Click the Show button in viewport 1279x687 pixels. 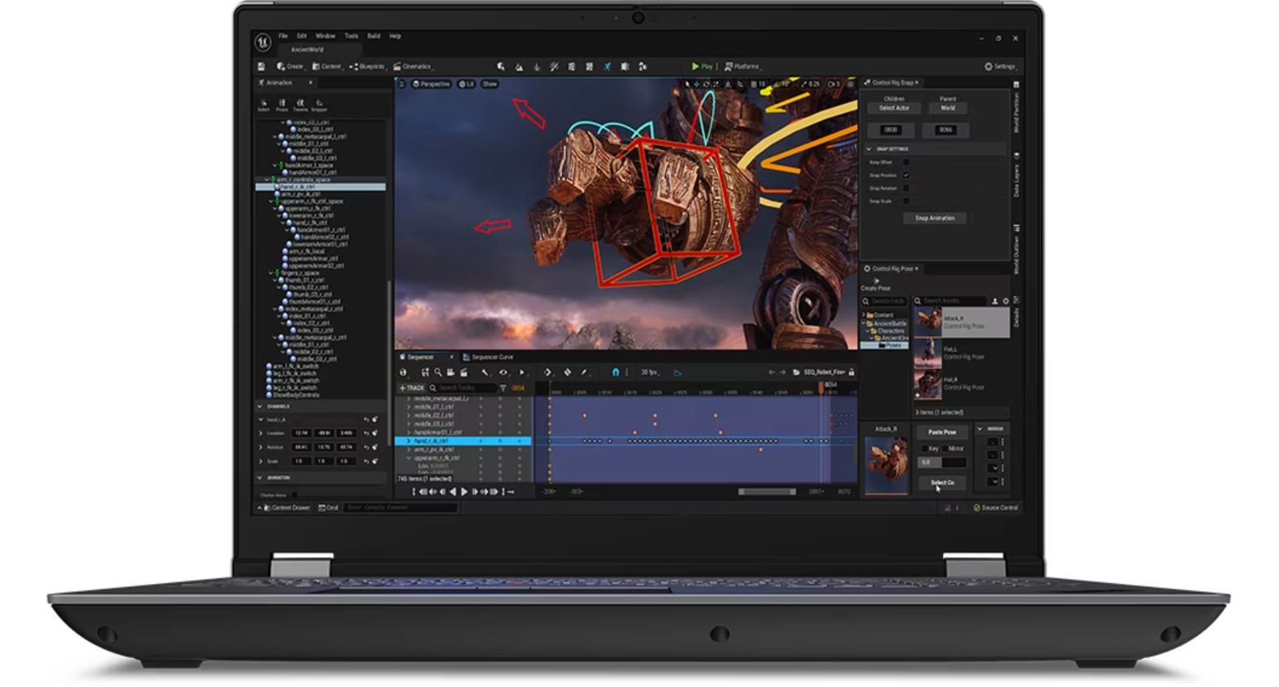click(490, 84)
